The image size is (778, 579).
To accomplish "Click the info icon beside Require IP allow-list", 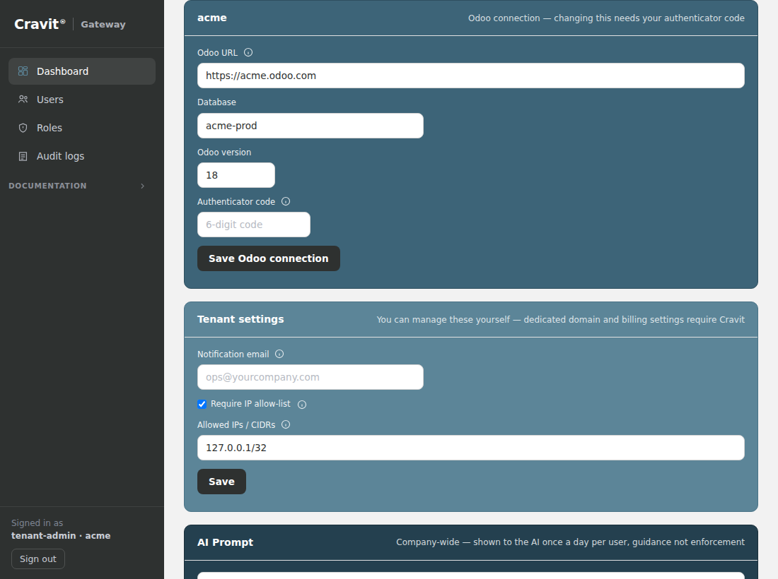I will pos(302,405).
